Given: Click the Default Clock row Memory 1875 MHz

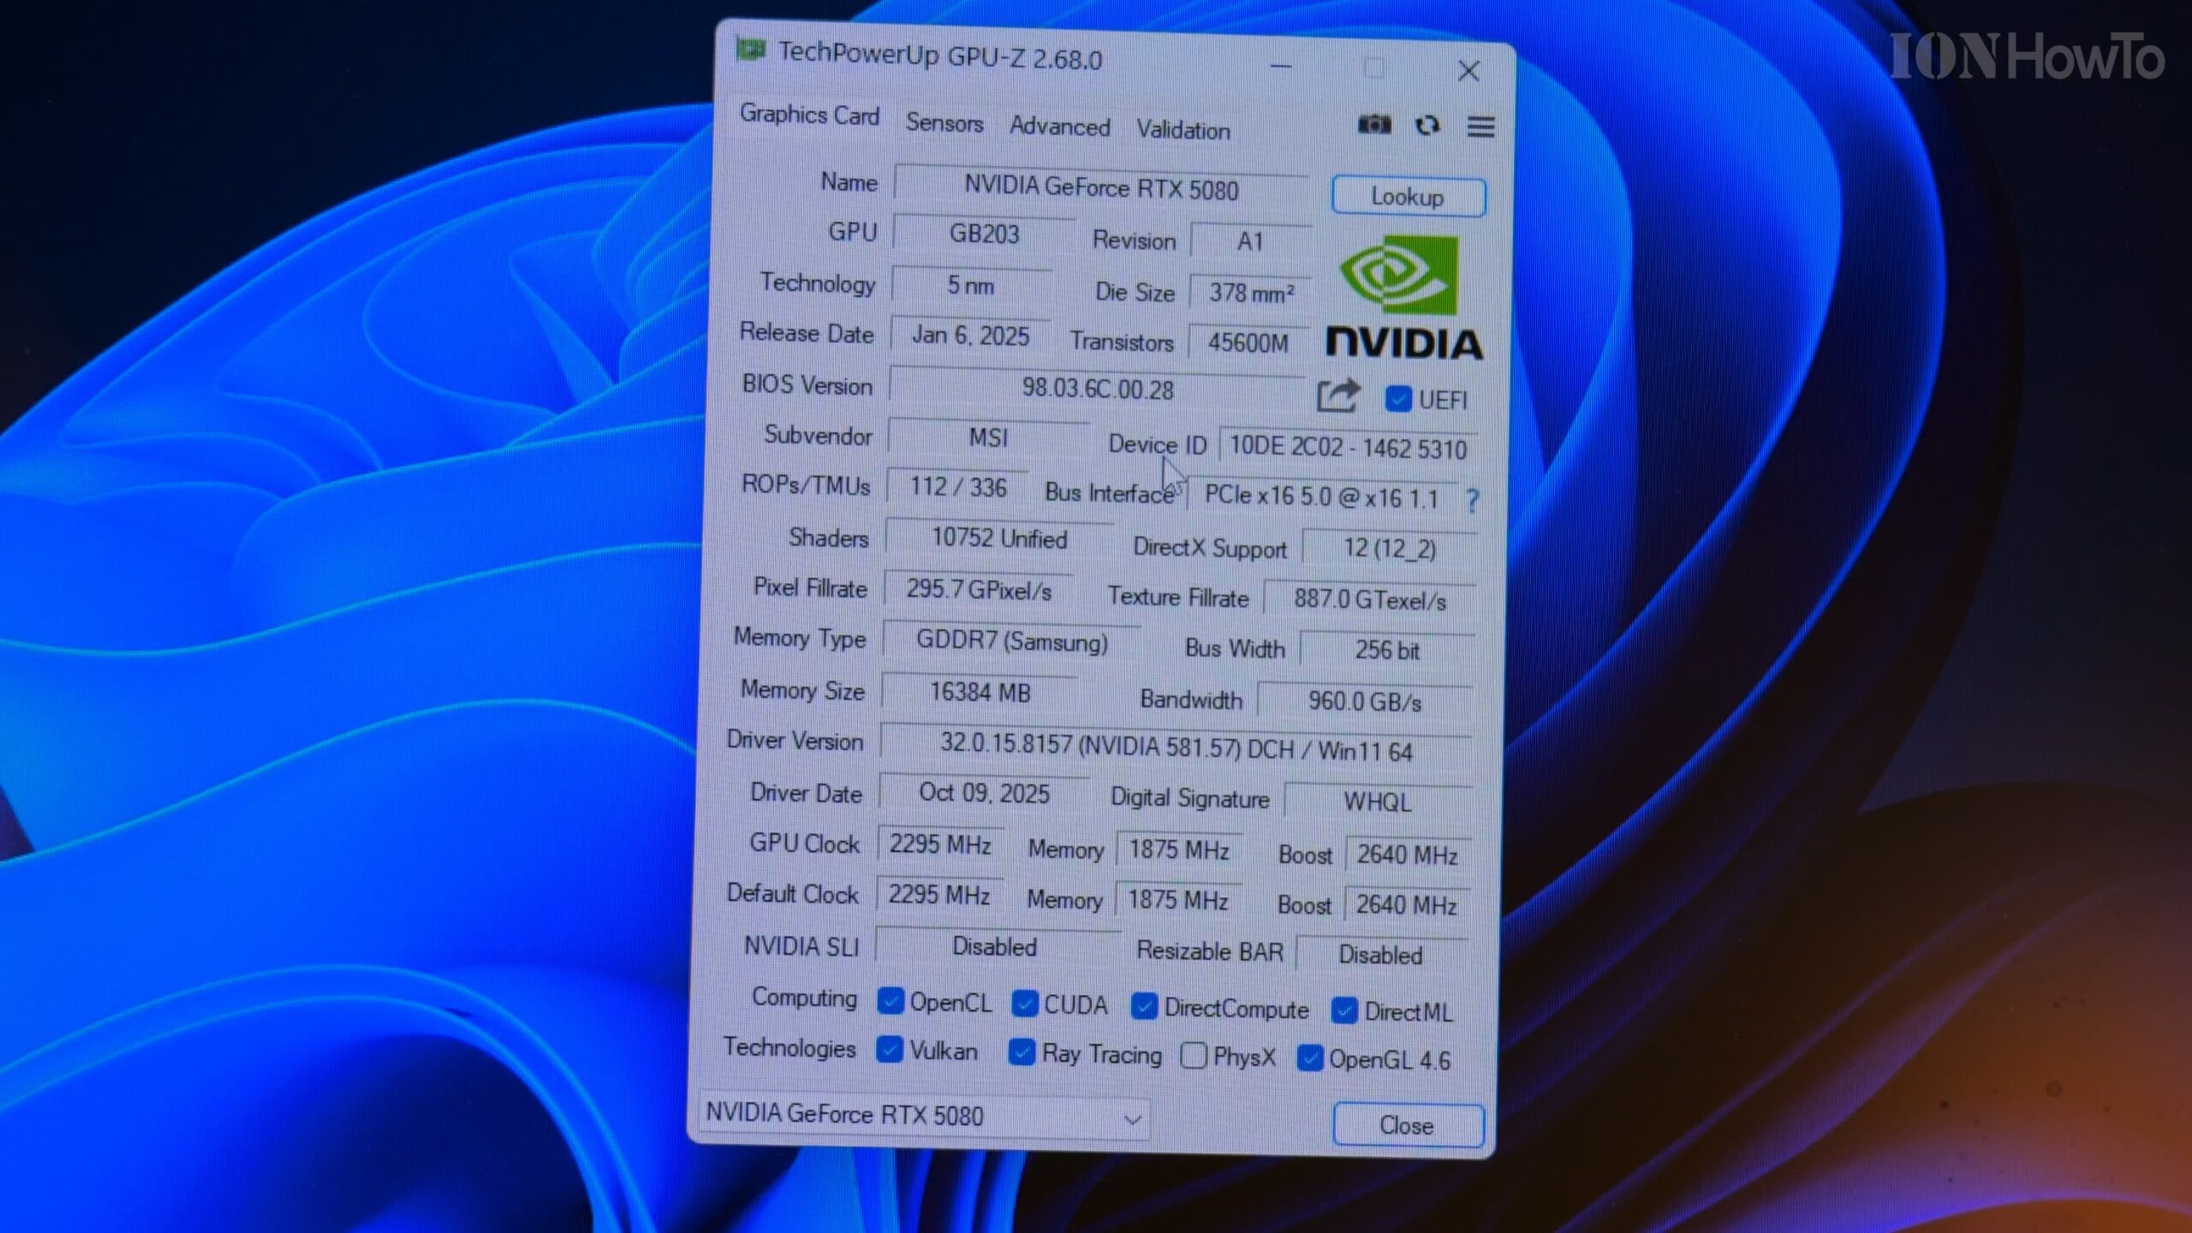Looking at the screenshot, I should pyautogui.click(x=1178, y=901).
